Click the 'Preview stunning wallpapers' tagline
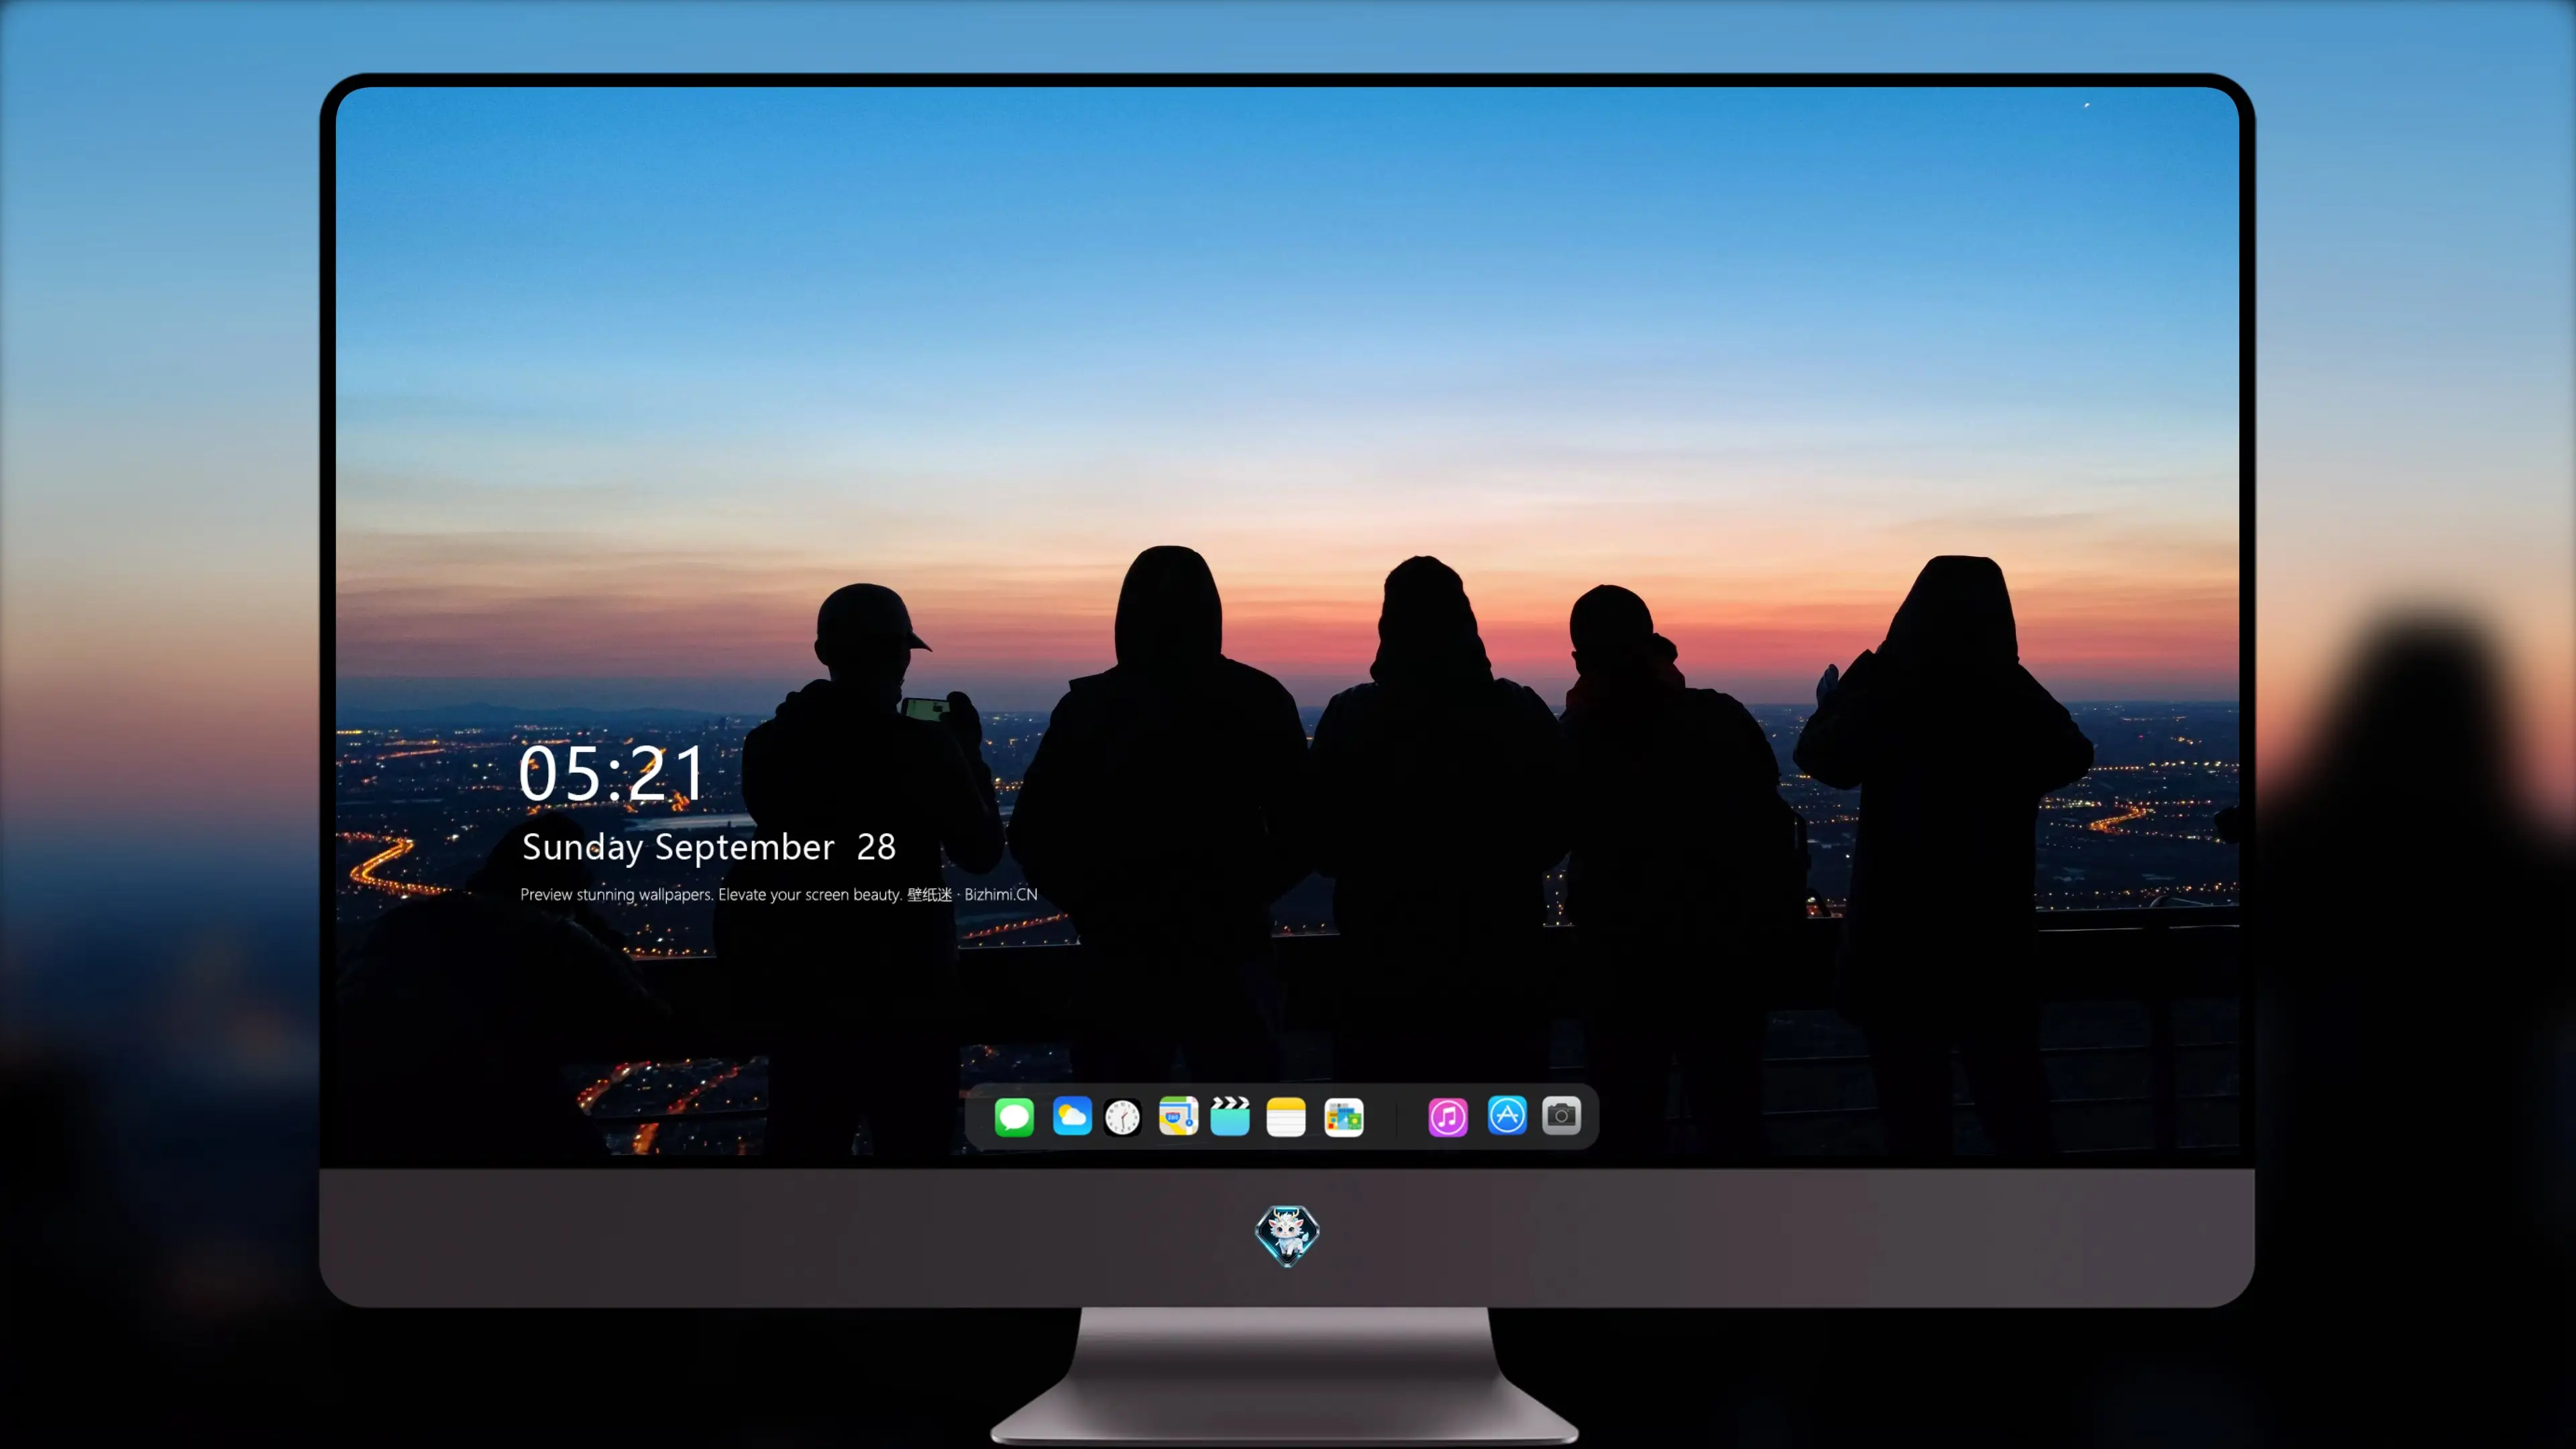 pos(779,894)
